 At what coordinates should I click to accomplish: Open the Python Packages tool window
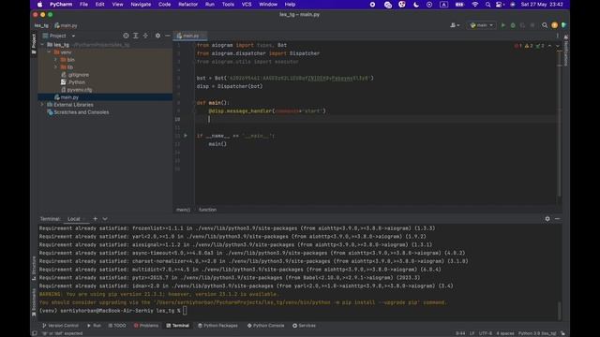(x=217, y=326)
